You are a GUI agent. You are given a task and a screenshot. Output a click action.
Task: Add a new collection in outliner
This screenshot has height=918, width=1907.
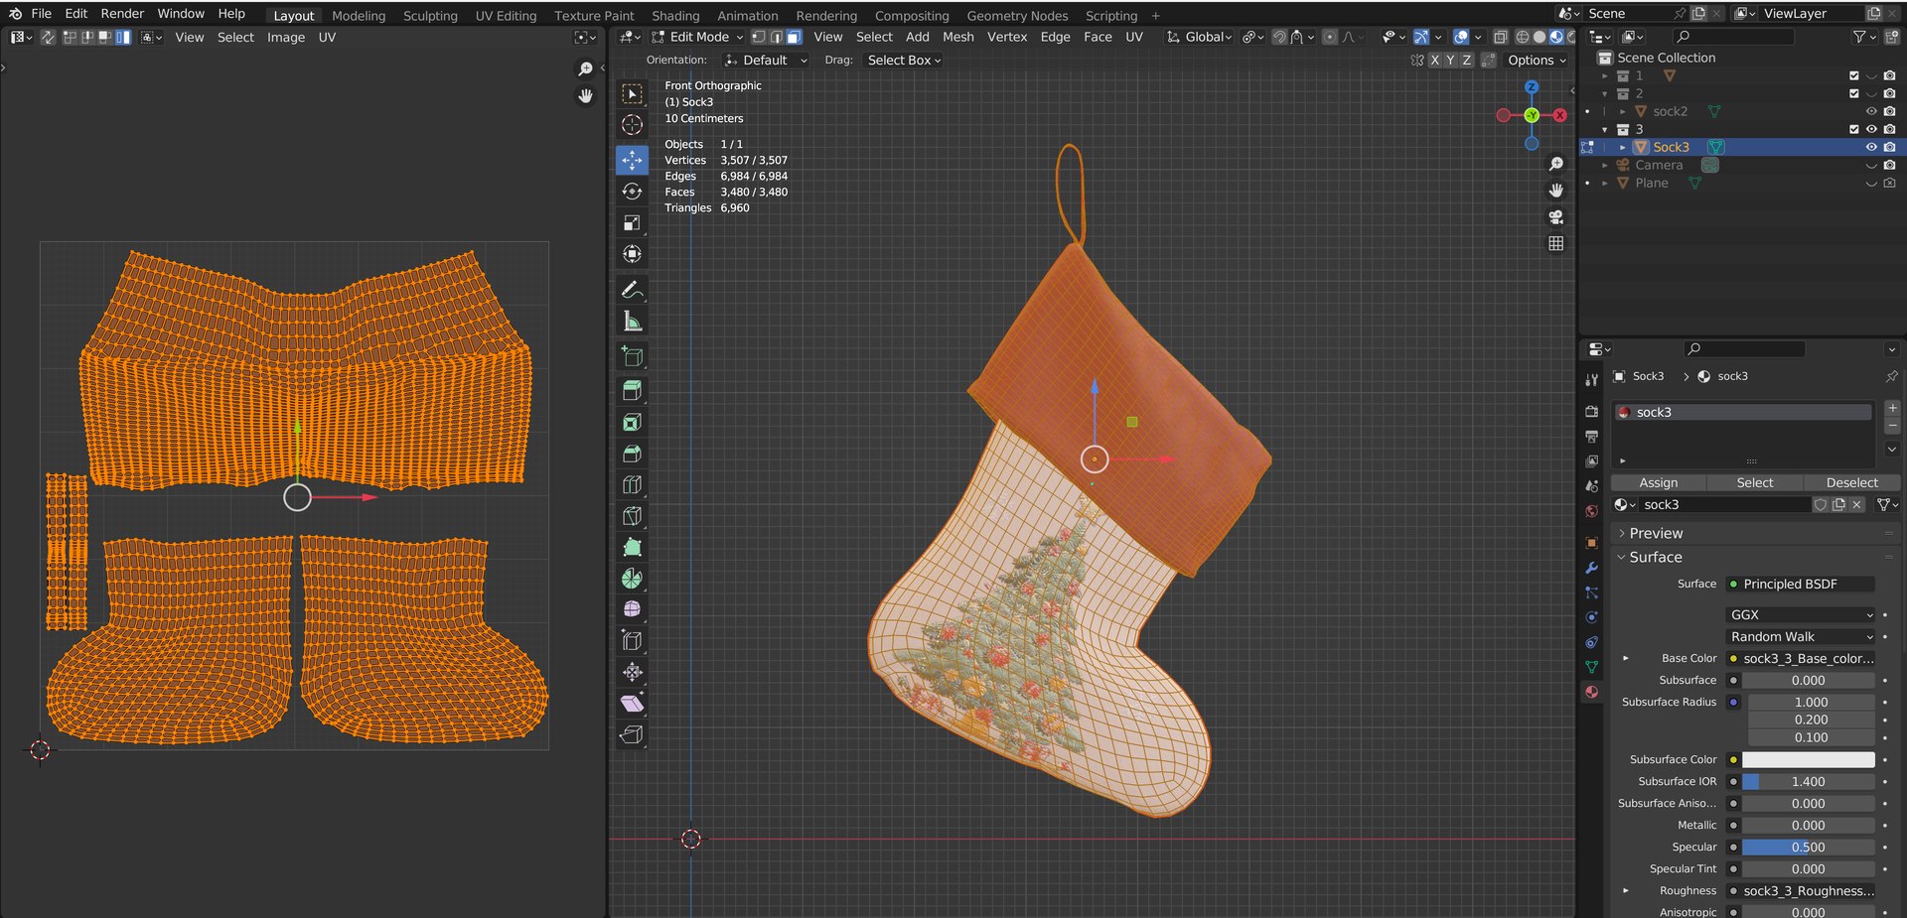point(1890,37)
